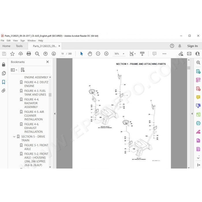The height and width of the screenshot is (202, 202).
Task: Open bookmark FIGURE 4-3. FUEL TANK AND LINES
Action: coord(35,93)
